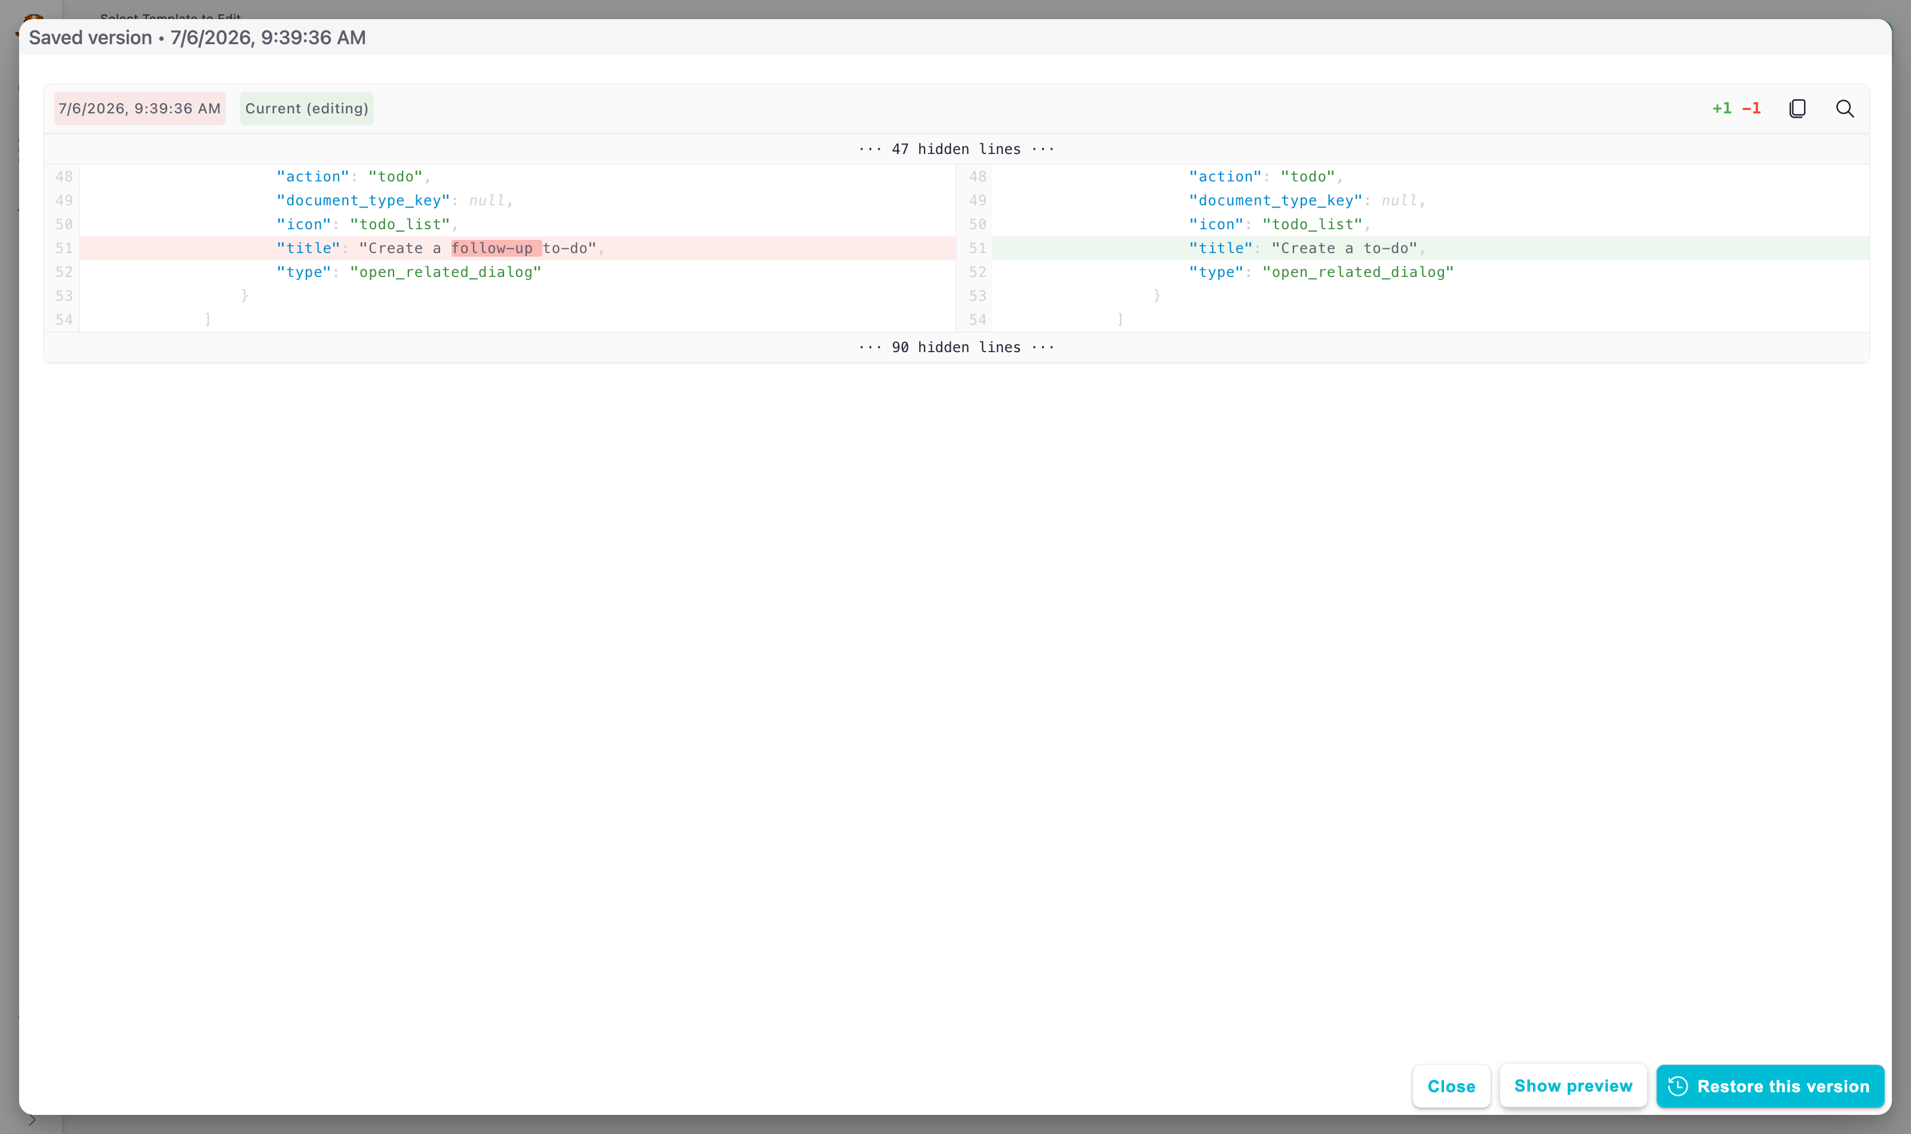Open the search icon in diff header
1911x1134 pixels.
click(1845, 109)
